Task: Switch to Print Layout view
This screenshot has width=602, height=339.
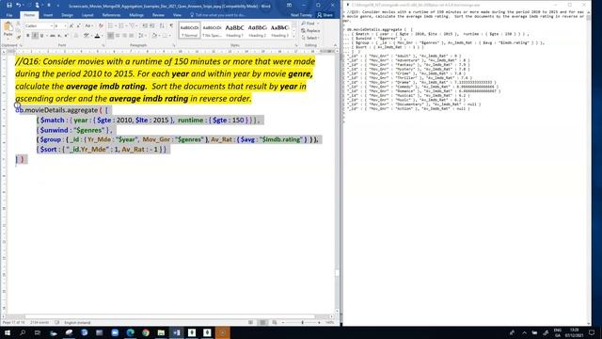Action: click(x=262, y=322)
